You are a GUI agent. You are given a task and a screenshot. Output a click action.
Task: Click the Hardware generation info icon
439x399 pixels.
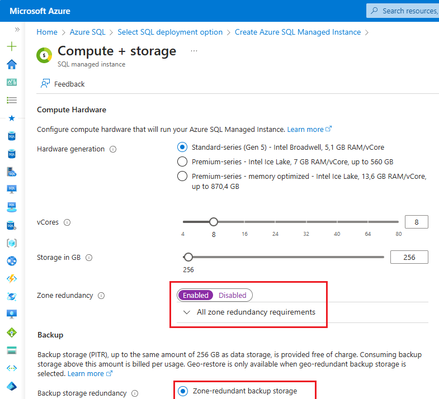pyautogui.click(x=113, y=149)
